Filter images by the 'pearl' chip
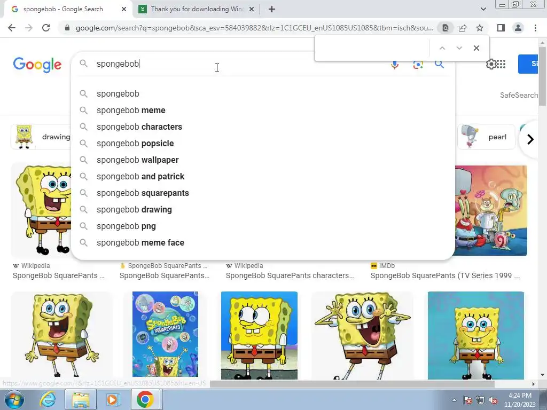This screenshot has height=410, width=547. point(486,137)
